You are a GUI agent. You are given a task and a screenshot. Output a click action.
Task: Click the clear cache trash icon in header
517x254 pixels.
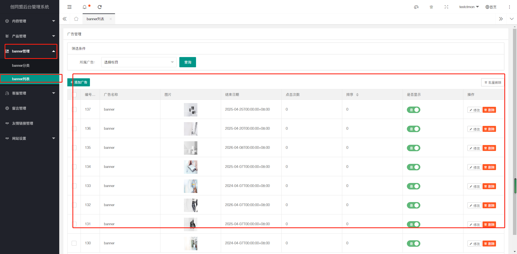431,7
